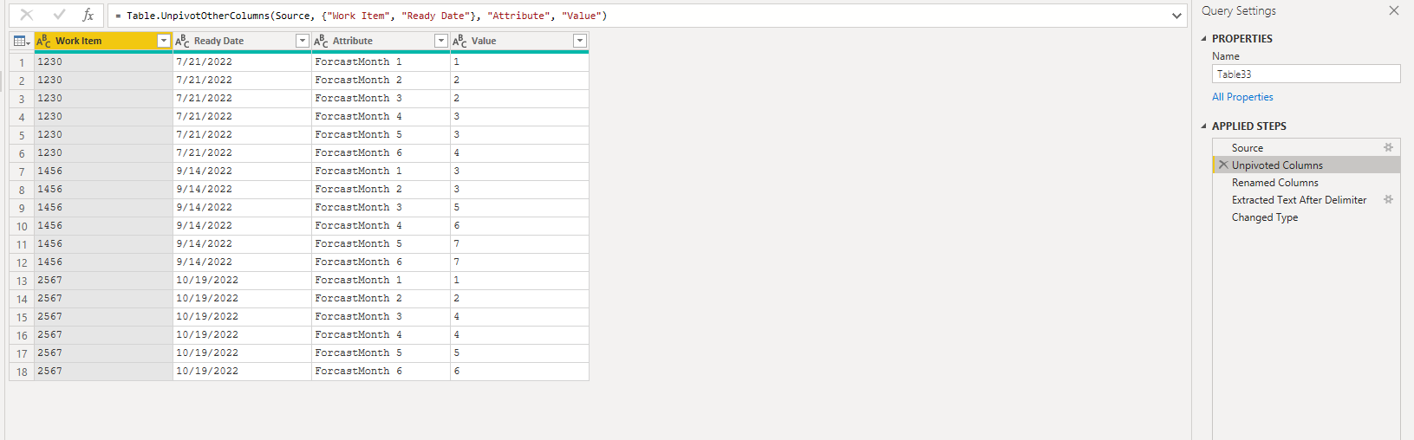The height and width of the screenshot is (440, 1414).
Task: Delete the Unpivoted Columns step
Action: (x=1223, y=165)
